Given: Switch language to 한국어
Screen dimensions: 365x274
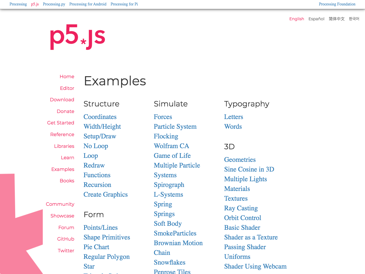Looking at the screenshot, I should (x=354, y=19).
